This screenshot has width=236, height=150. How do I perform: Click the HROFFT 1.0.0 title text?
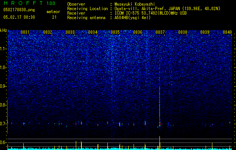point(29,3)
